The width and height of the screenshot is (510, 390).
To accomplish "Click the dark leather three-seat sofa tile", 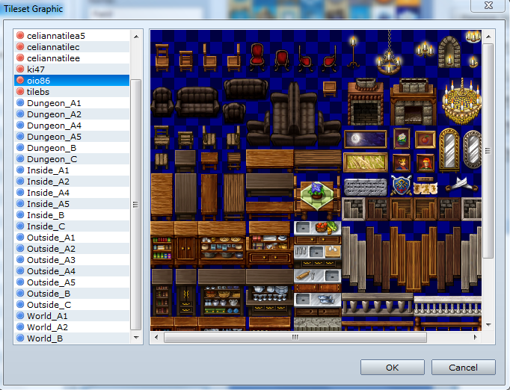I will pyautogui.click(x=197, y=102).
